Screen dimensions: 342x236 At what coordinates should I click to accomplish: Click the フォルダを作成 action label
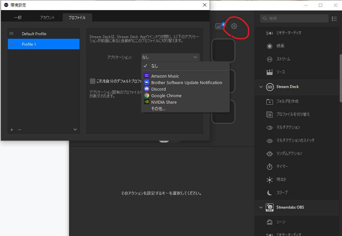point(288,101)
